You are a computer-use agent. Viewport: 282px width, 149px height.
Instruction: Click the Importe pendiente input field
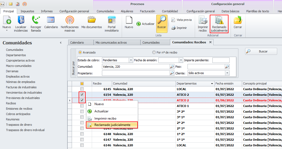pyautogui.click(x=221, y=60)
